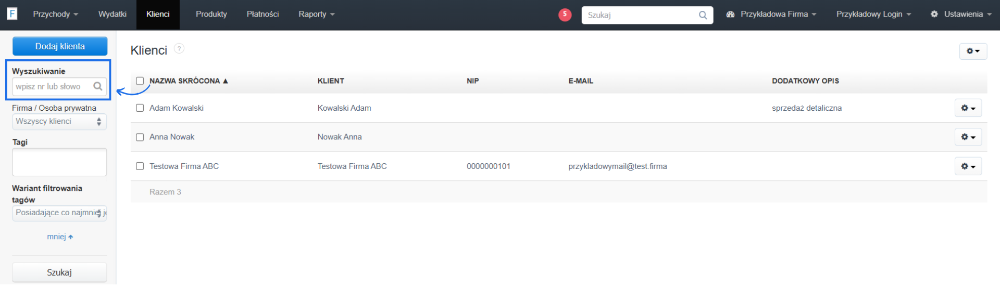Viewport: 1000px width, 287px height.
Task: Go to the Klienci tab
Action: (158, 15)
